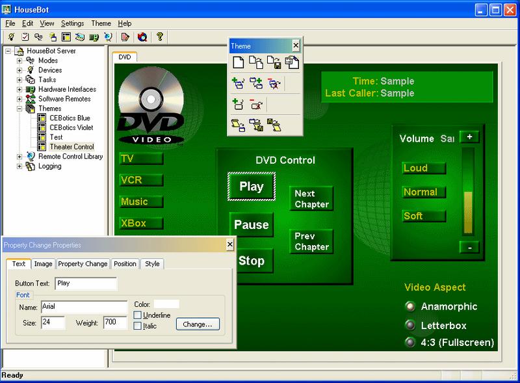Viewport: 520px width, 383px height.
Task: Click the globe Remote Control toolbar icon
Action: coord(108,36)
